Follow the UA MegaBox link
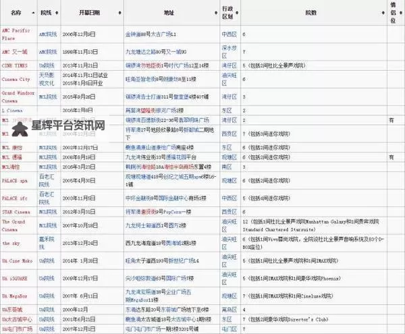The height and width of the screenshot is (334, 405). (15, 296)
